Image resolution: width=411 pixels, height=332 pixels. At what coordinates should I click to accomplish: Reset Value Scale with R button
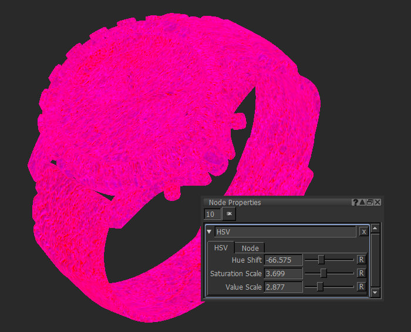[361, 287]
